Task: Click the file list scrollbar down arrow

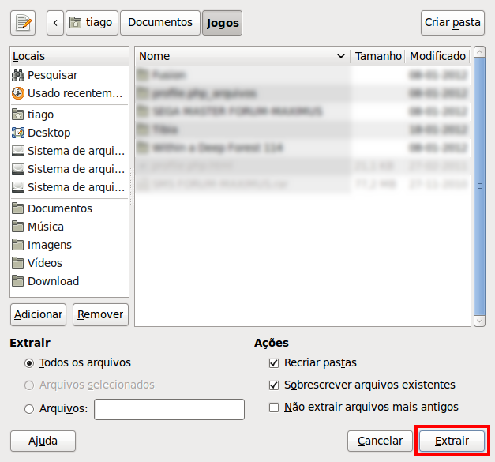Action: point(479,321)
